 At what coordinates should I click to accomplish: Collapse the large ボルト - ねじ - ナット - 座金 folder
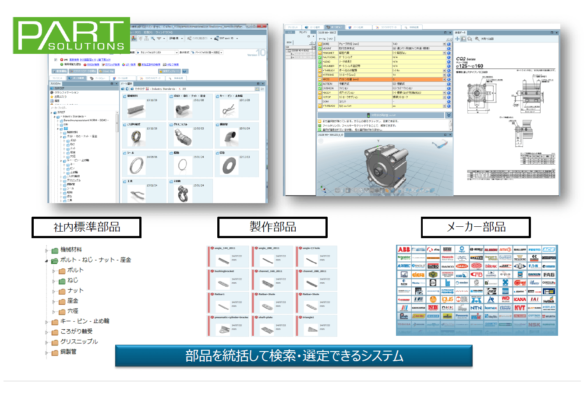(46, 260)
